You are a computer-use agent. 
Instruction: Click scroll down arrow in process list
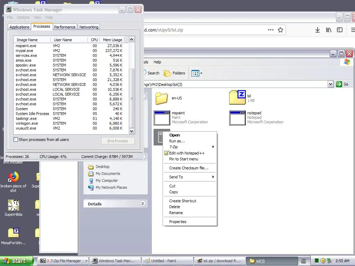(x=131, y=131)
